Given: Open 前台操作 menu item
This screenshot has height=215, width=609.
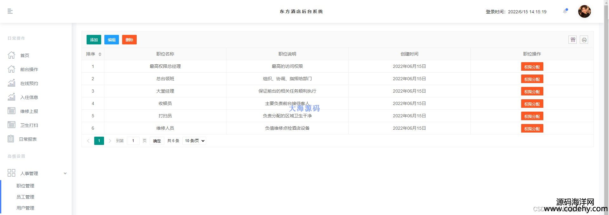Looking at the screenshot, I should point(29,69).
